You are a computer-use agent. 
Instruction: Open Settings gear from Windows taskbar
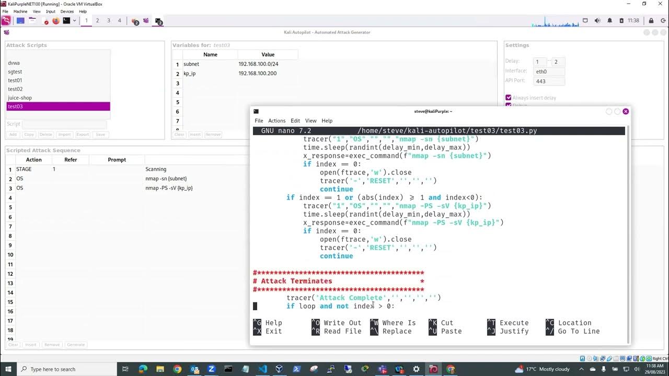[416, 369]
